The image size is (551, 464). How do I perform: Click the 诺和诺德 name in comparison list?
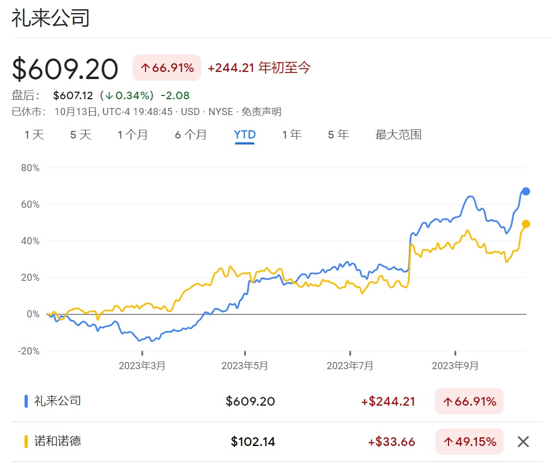[57, 441]
